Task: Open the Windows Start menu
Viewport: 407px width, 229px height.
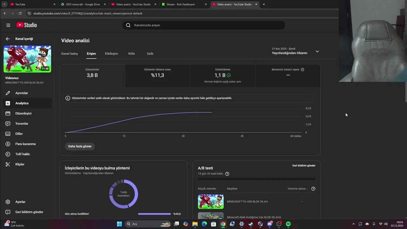Action: click(x=119, y=224)
